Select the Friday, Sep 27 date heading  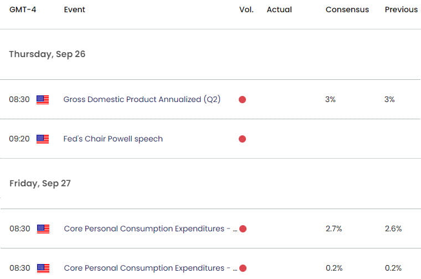pos(40,184)
